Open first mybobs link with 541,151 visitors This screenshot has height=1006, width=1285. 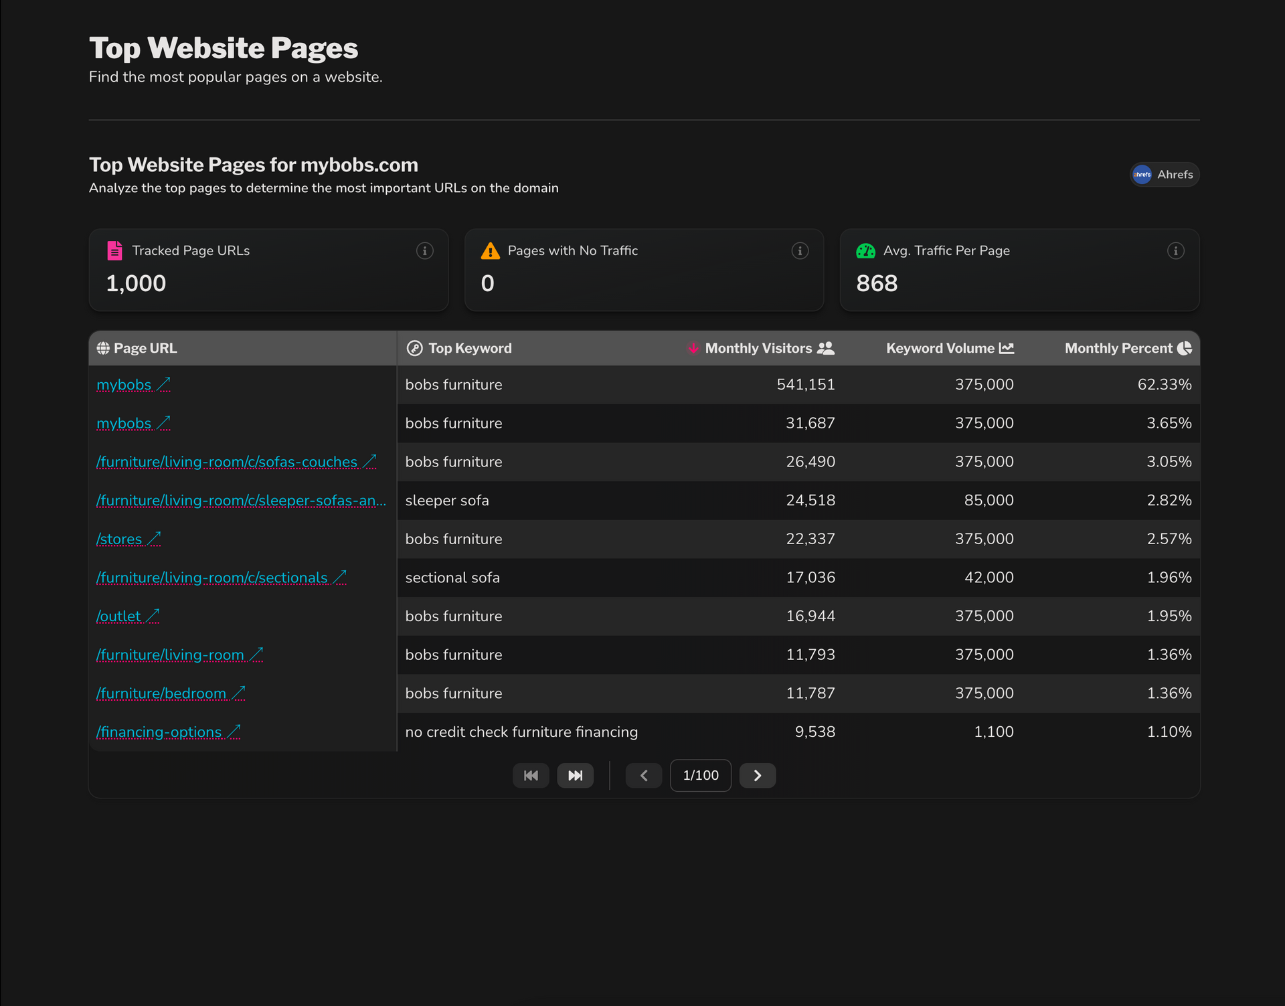(133, 385)
